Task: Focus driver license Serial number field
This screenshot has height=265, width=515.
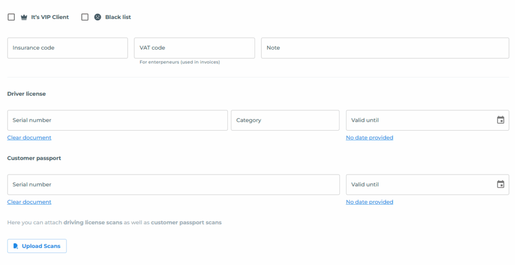Action: coord(117,120)
